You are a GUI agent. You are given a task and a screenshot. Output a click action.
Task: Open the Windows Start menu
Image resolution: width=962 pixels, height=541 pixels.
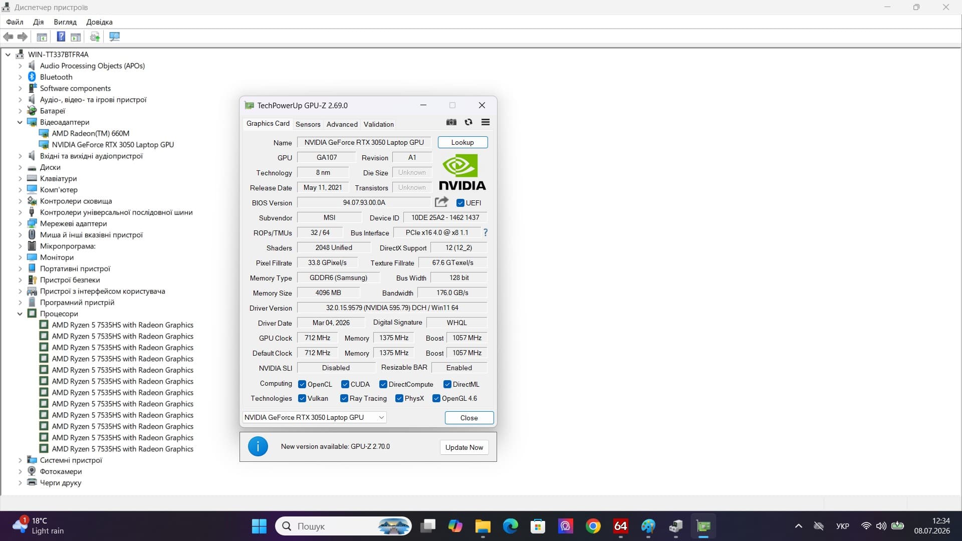tap(259, 526)
